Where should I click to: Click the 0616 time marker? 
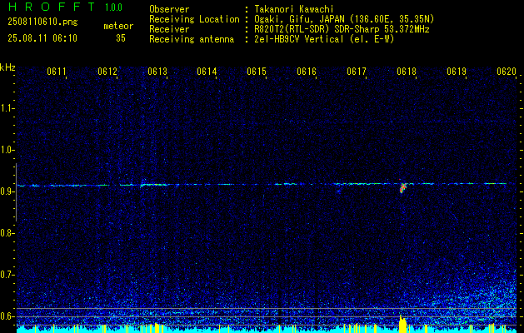point(307,72)
